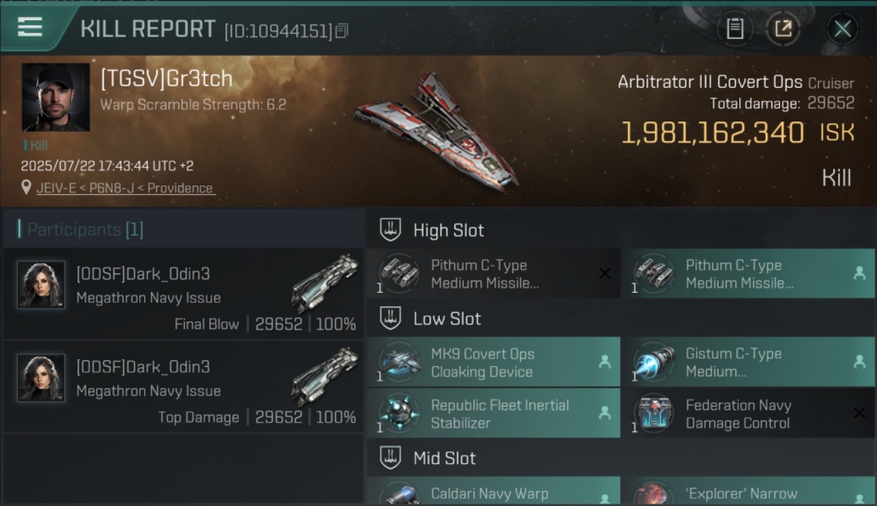The width and height of the screenshot is (877, 506).
Task: Select the destroyed Pithum C-Type Medium Missile item
Action: tap(493, 273)
